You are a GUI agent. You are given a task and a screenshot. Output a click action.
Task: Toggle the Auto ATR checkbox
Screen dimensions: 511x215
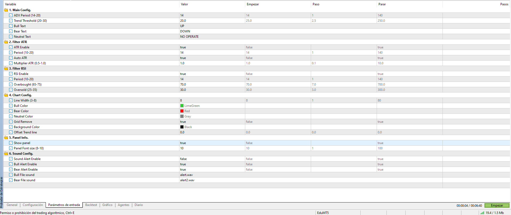click(x=11, y=58)
